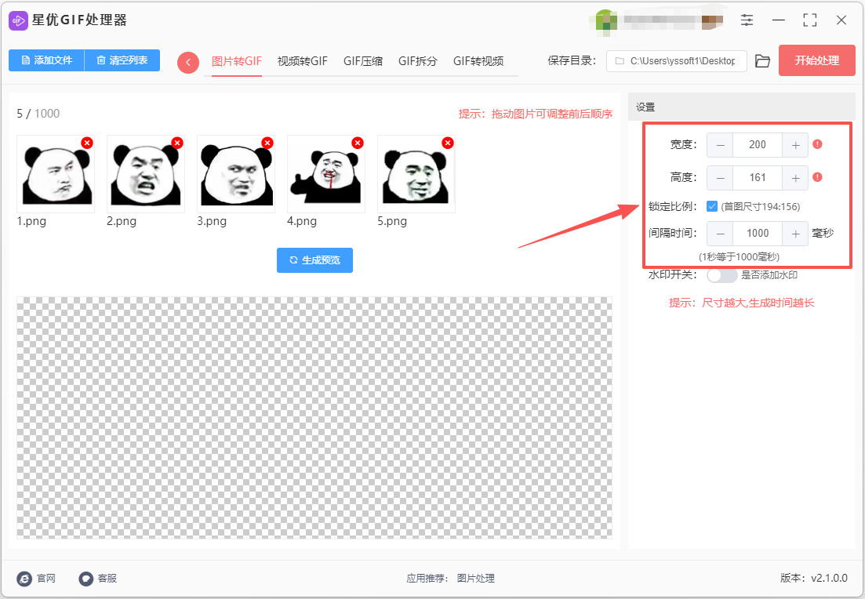Switch to GIF压缩 tab

pyautogui.click(x=363, y=61)
